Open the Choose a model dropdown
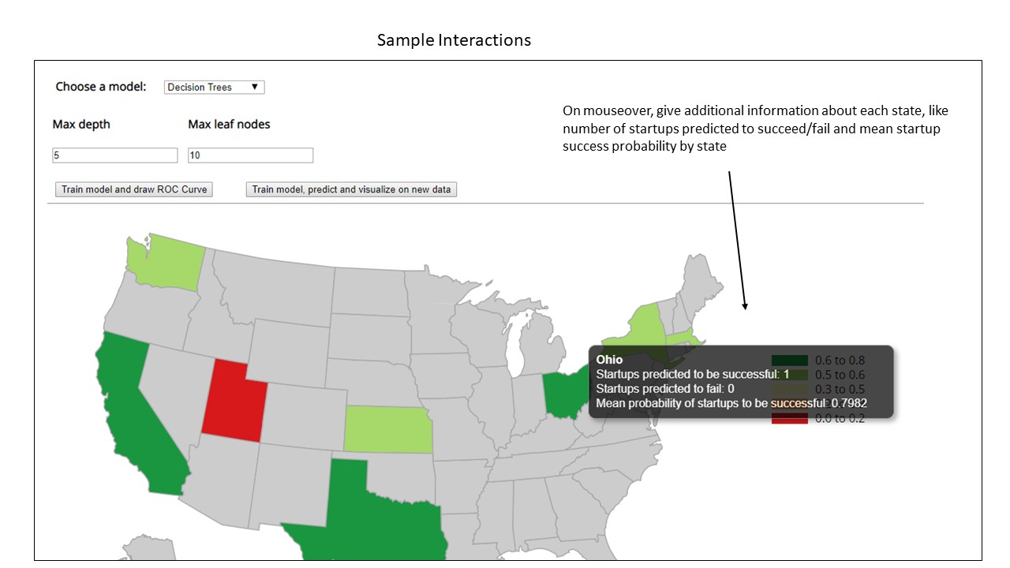The image size is (1010, 568). 214,88
